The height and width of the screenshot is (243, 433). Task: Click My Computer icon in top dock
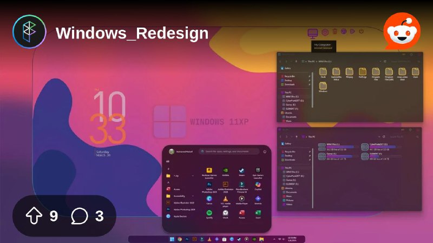[x=313, y=33]
